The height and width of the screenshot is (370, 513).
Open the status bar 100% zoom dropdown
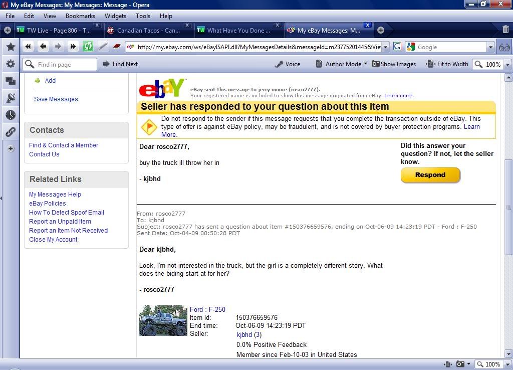[x=508, y=364]
